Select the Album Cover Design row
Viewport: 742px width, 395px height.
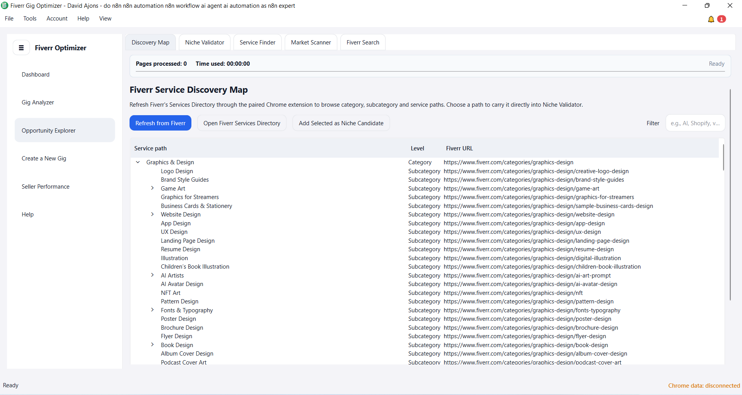coord(425,354)
